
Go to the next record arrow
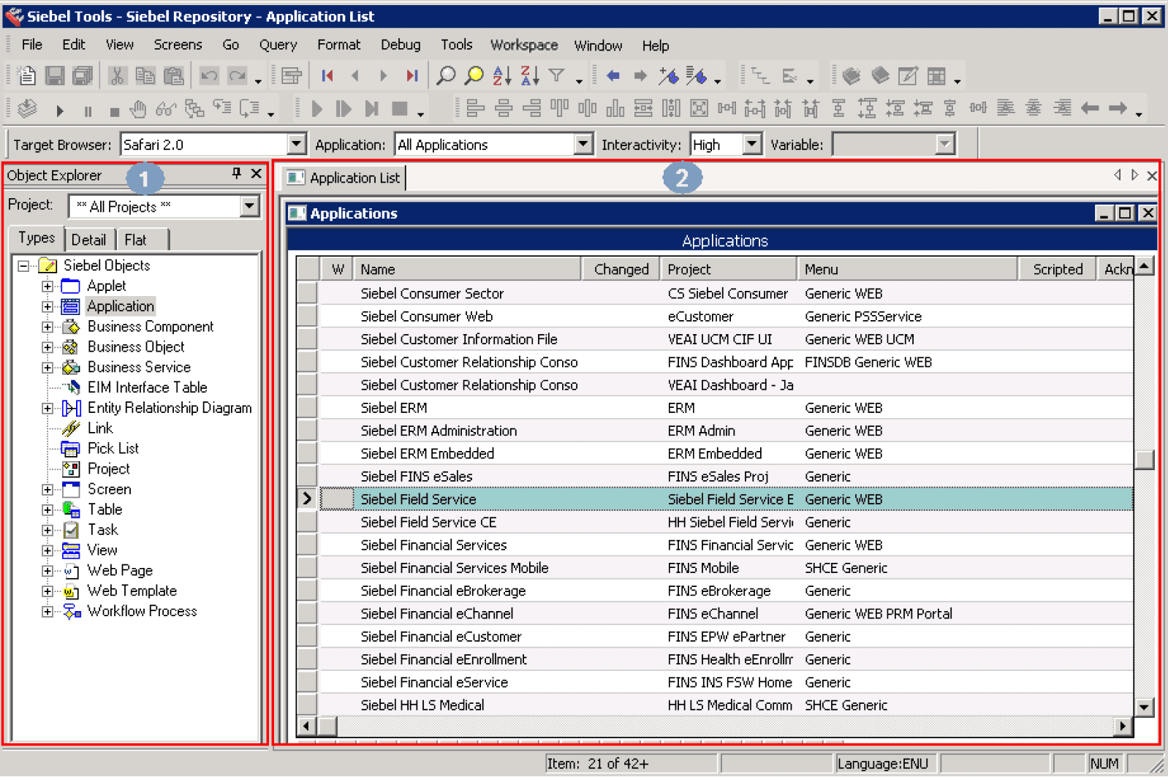(x=383, y=75)
